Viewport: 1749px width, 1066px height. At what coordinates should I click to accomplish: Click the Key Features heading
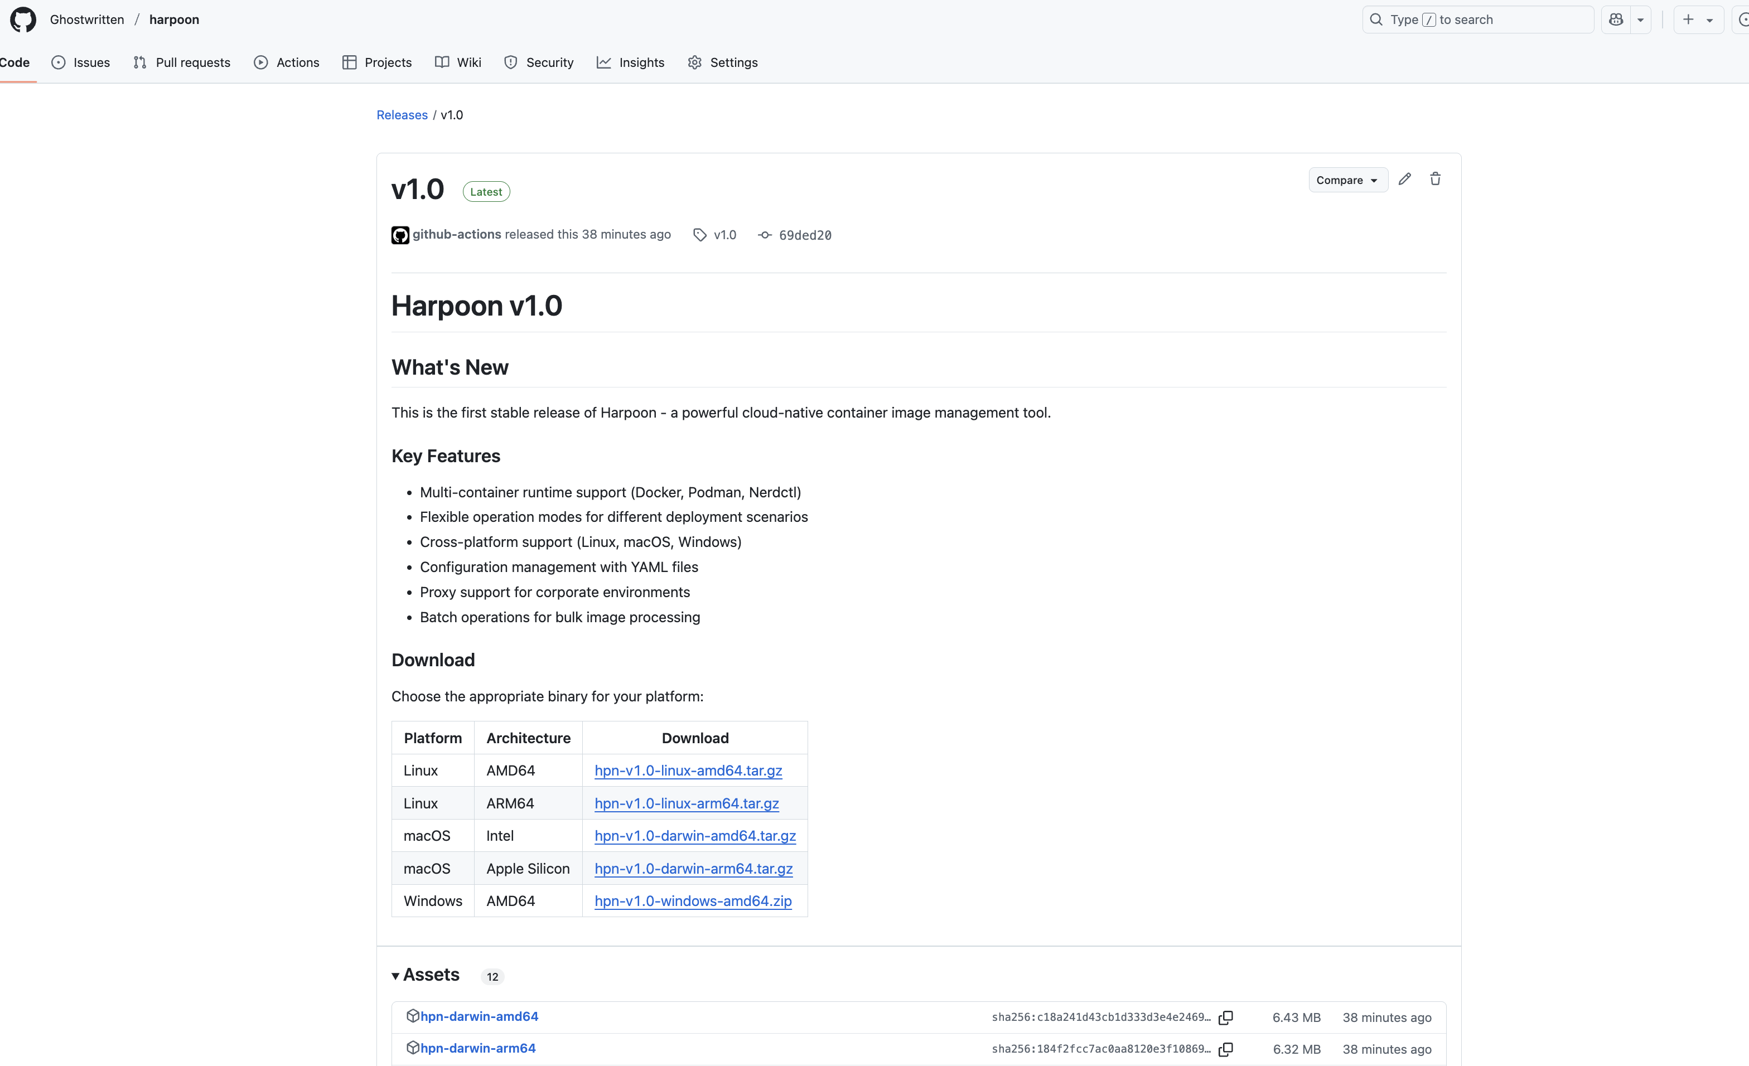[446, 457]
